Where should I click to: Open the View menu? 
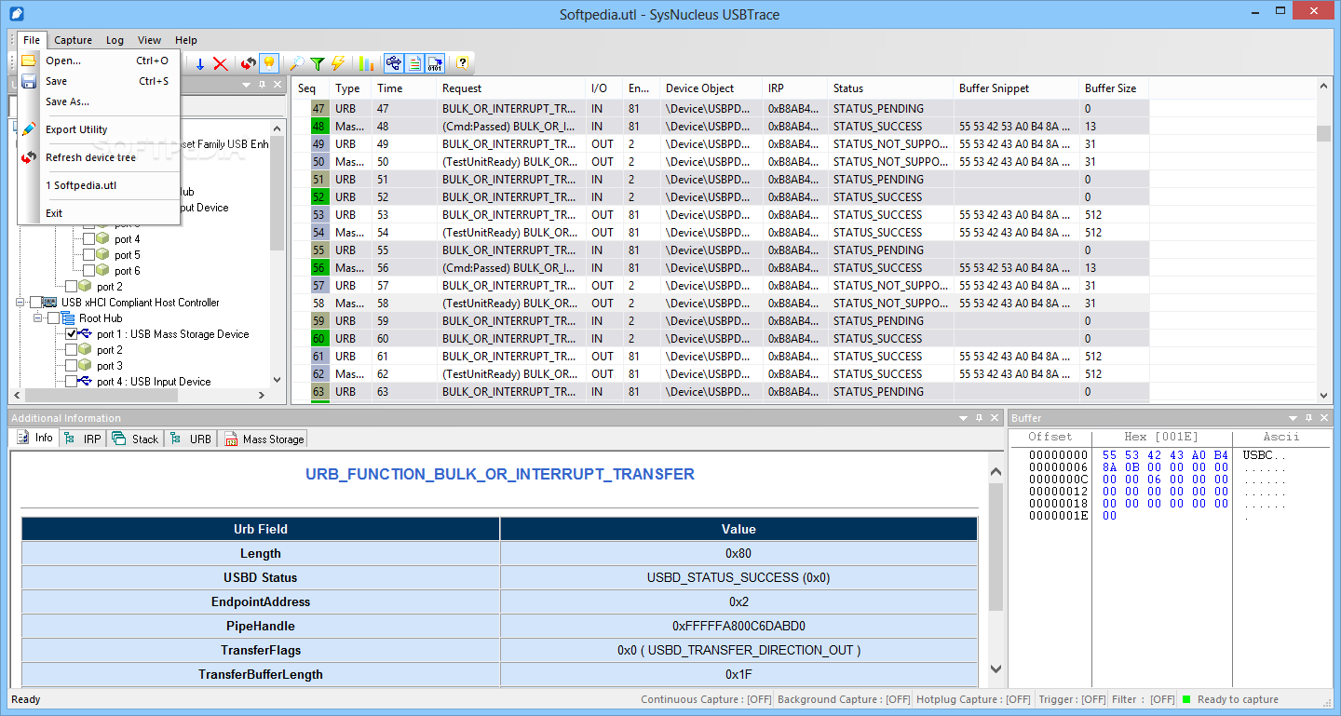[149, 40]
